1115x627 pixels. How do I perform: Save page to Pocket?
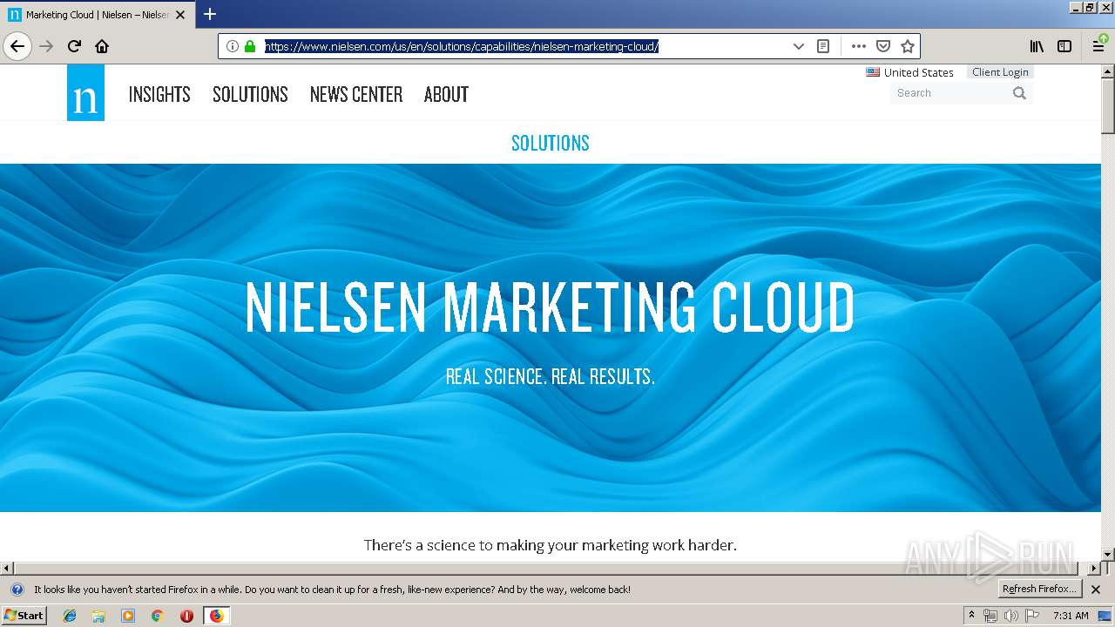pyautogui.click(x=882, y=46)
